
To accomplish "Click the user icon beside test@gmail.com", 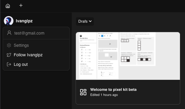I will click(x=9, y=33).
